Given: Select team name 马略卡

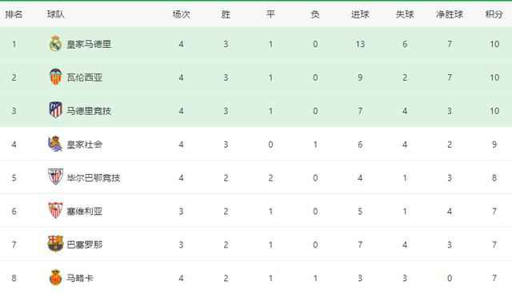Looking at the screenshot, I should point(80,278).
